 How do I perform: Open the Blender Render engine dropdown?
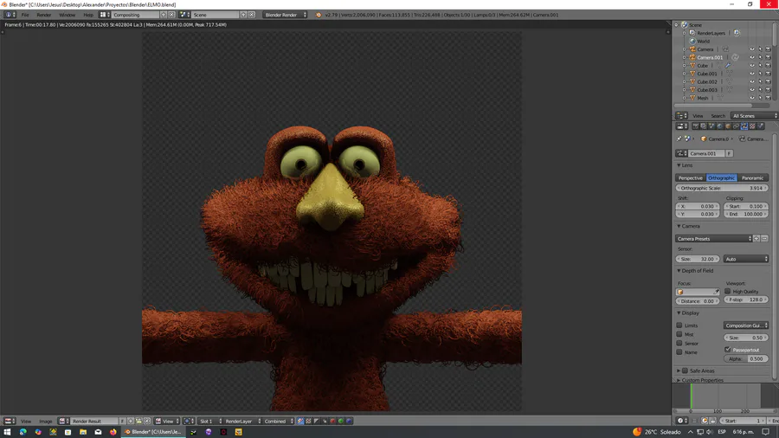(285, 15)
